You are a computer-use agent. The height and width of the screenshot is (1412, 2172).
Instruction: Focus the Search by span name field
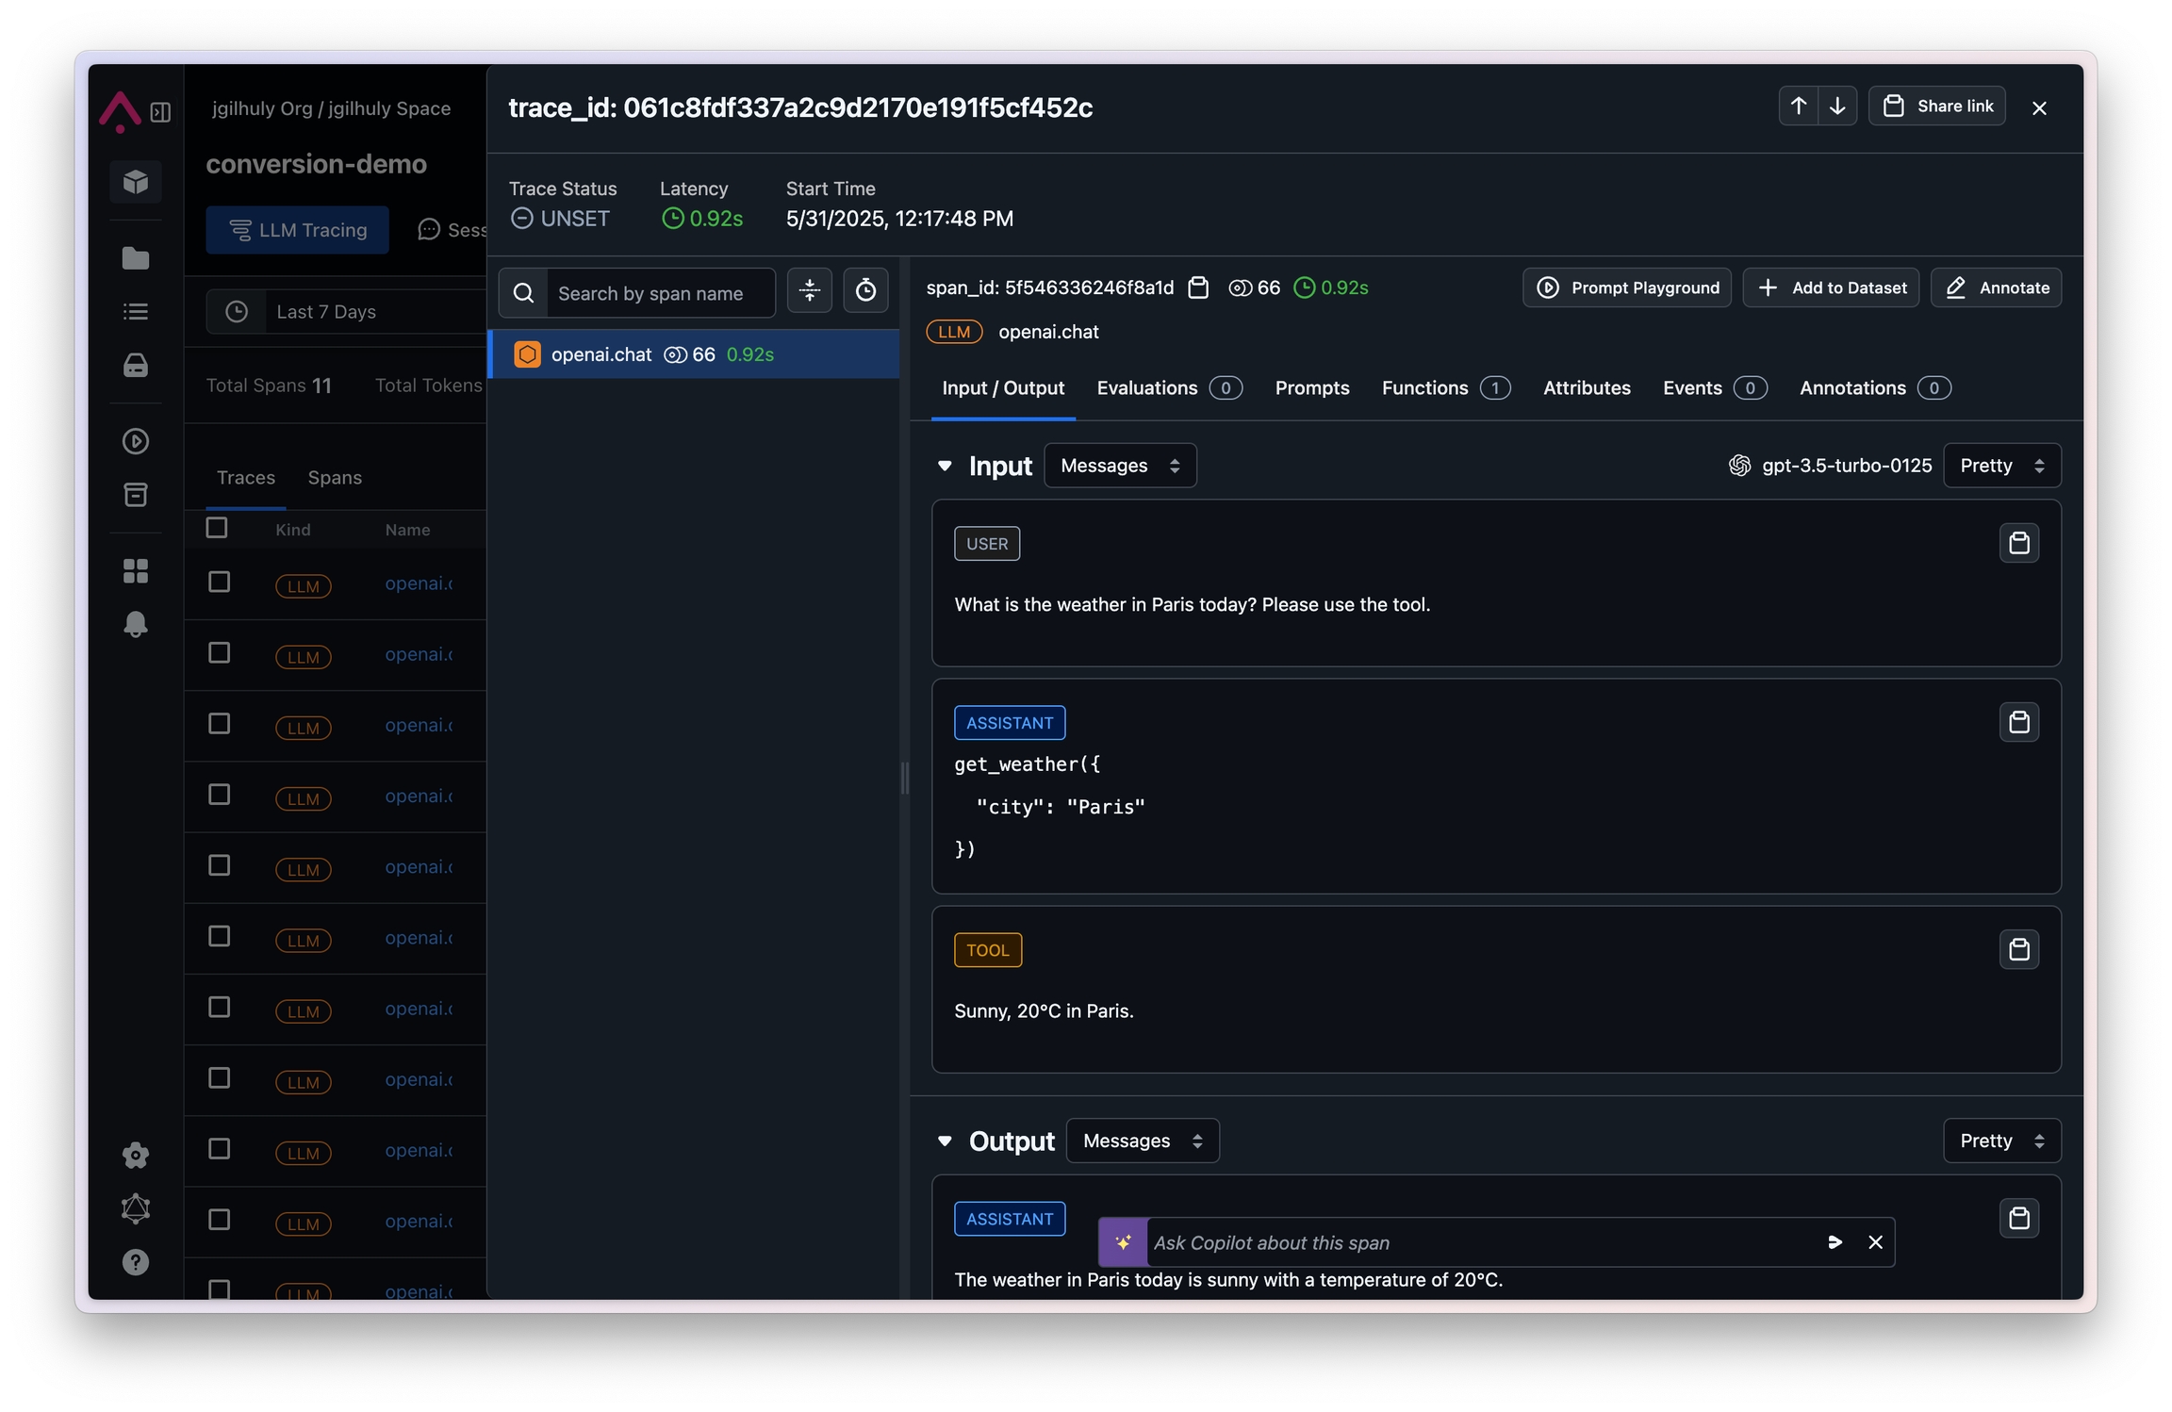coord(660,293)
